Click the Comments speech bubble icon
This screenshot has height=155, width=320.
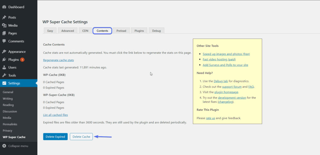pos(4,41)
